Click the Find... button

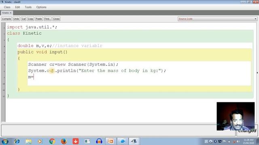[48, 19]
